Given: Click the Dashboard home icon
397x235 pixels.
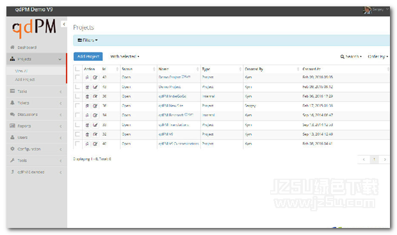Looking at the screenshot, I should pyautogui.click(x=12, y=47).
